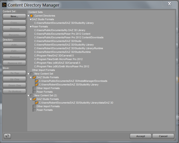Collapse the New Content Set (2) node
This screenshot has width=179, height=143.
[28, 96]
